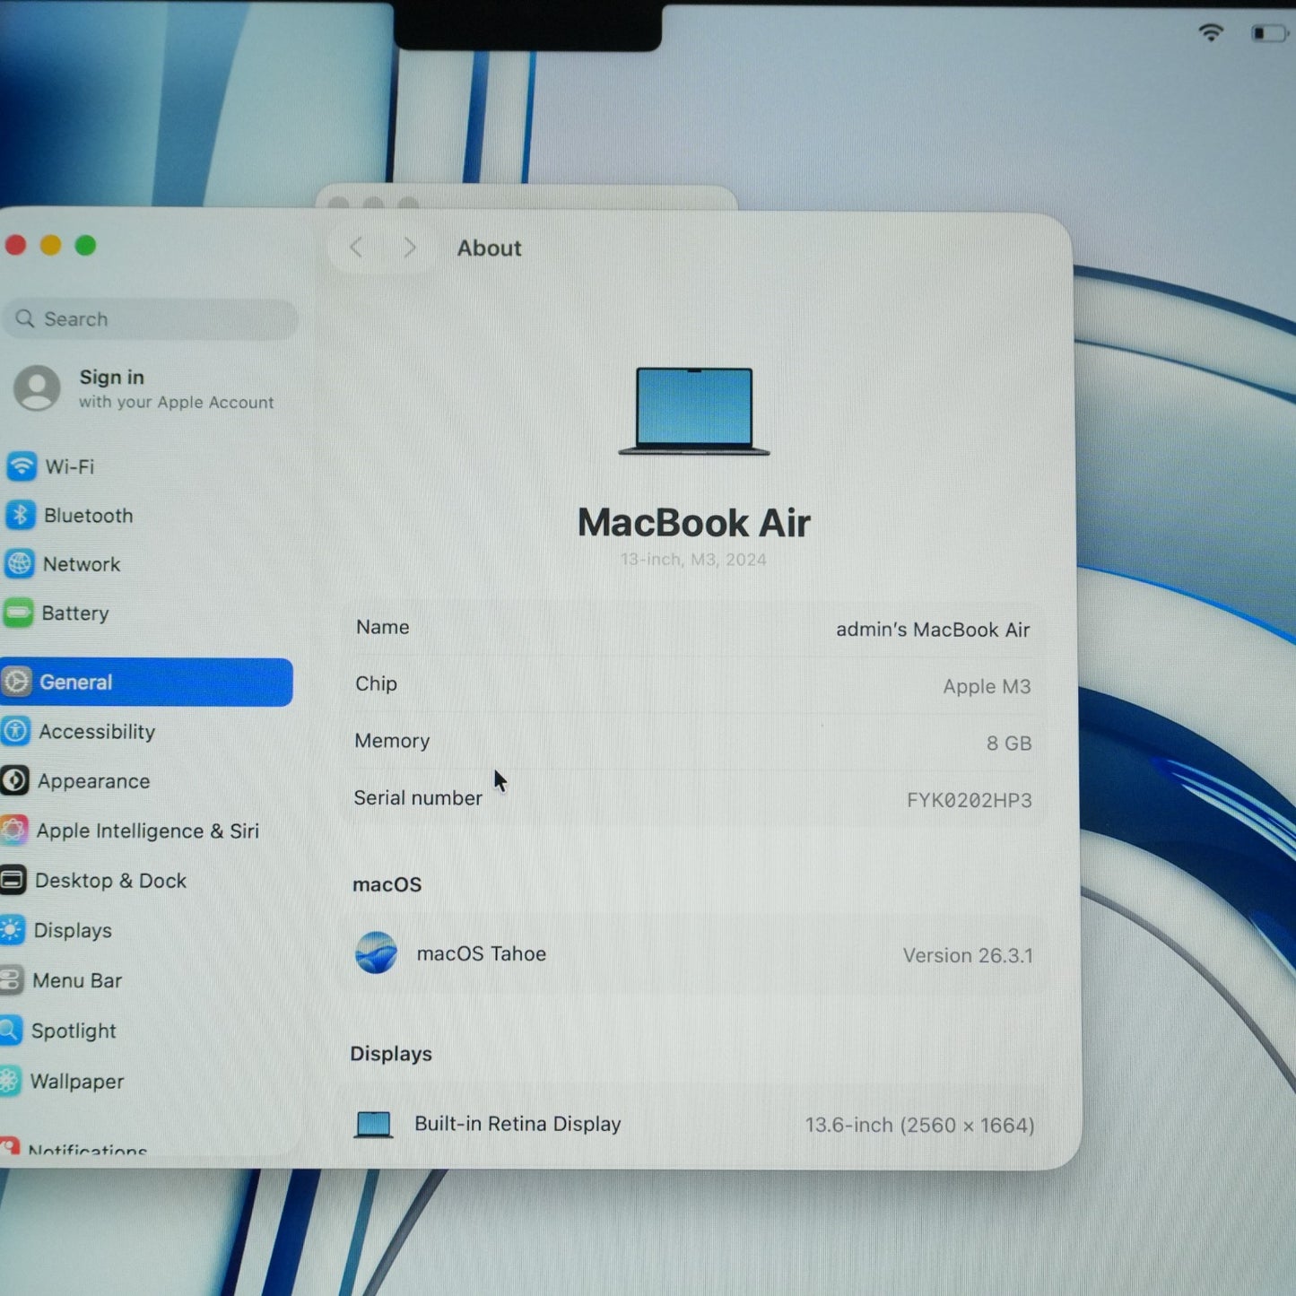Click the 13.6-inch (2560 × 1664) value
This screenshot has width=1296, height=1296.
(919, 1125)
